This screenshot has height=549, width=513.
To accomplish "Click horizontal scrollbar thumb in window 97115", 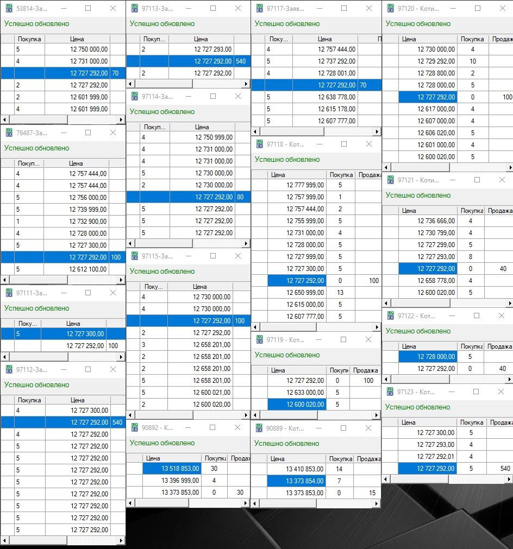I will [x=163, y=415].
